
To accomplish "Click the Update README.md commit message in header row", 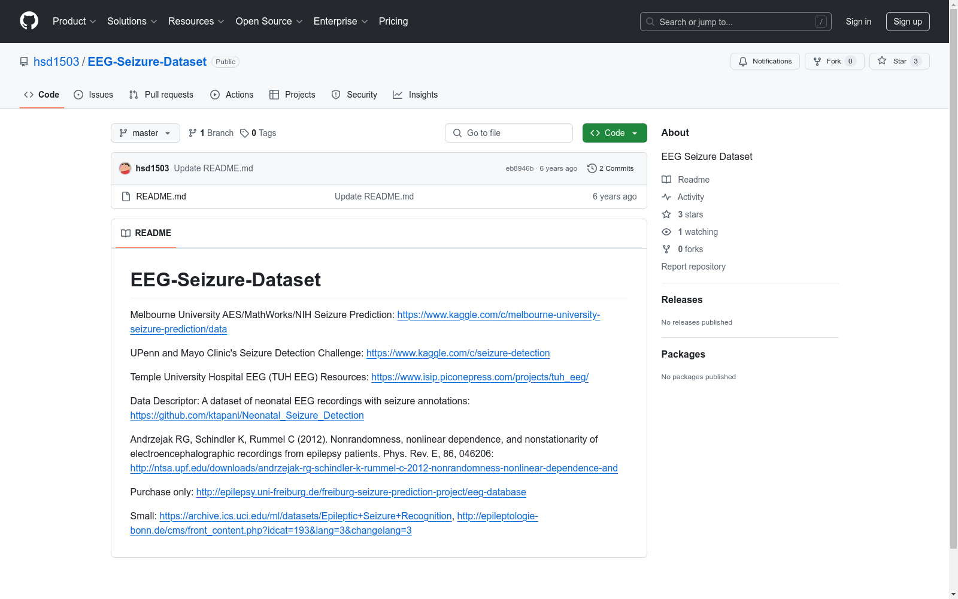I will 213,168.
